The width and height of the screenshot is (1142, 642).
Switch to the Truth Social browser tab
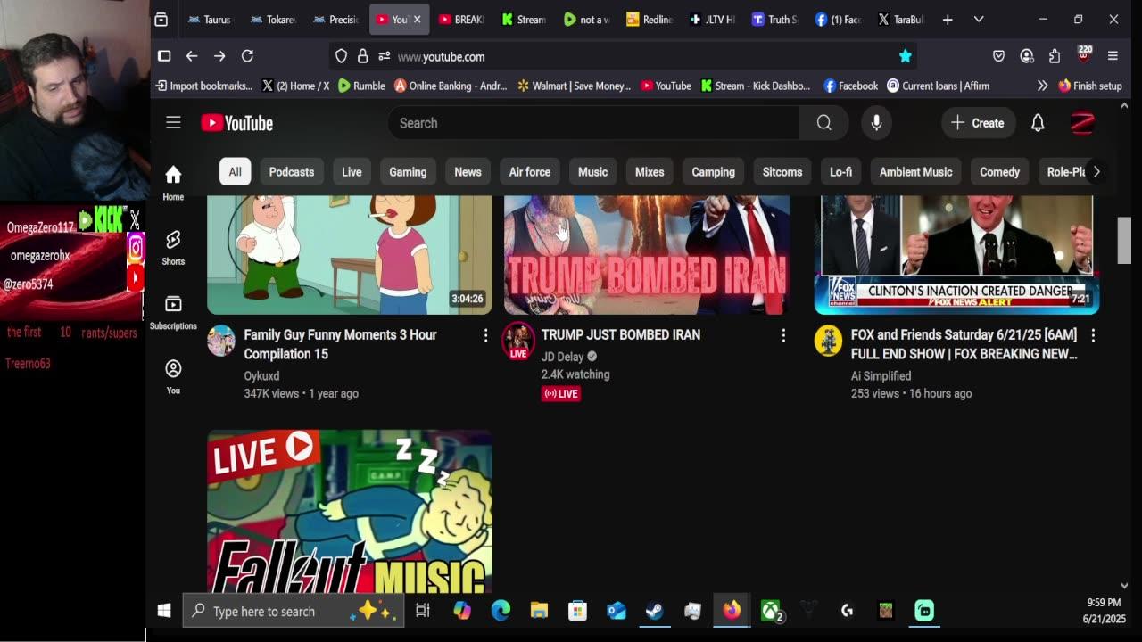(775, 19)
